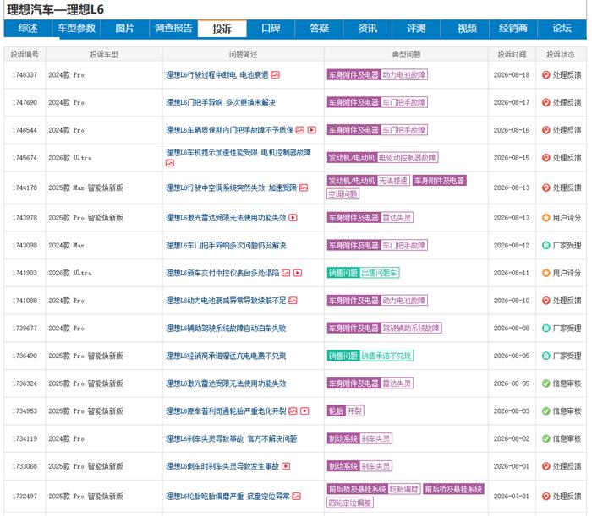Screen dimensions: 592x516
Task: Open image icon for complaint 1741903
Action: [x=286, y=273]
